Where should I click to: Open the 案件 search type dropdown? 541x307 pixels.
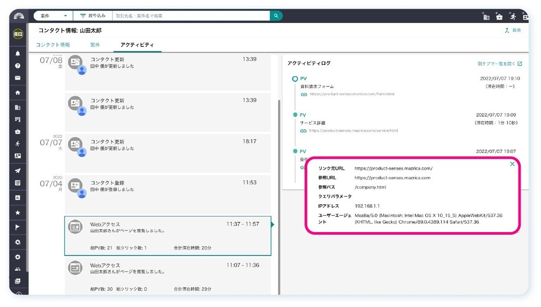[53, 16]
